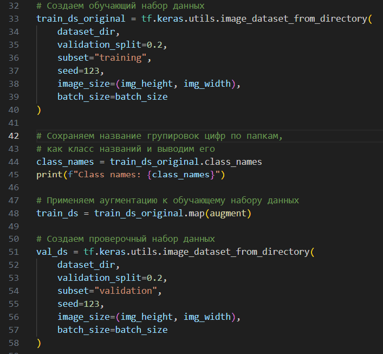Click closing parenthesis on line 58
Viewport: 383px width, 354px height.
pyautogui.click(x=39, y=343)
